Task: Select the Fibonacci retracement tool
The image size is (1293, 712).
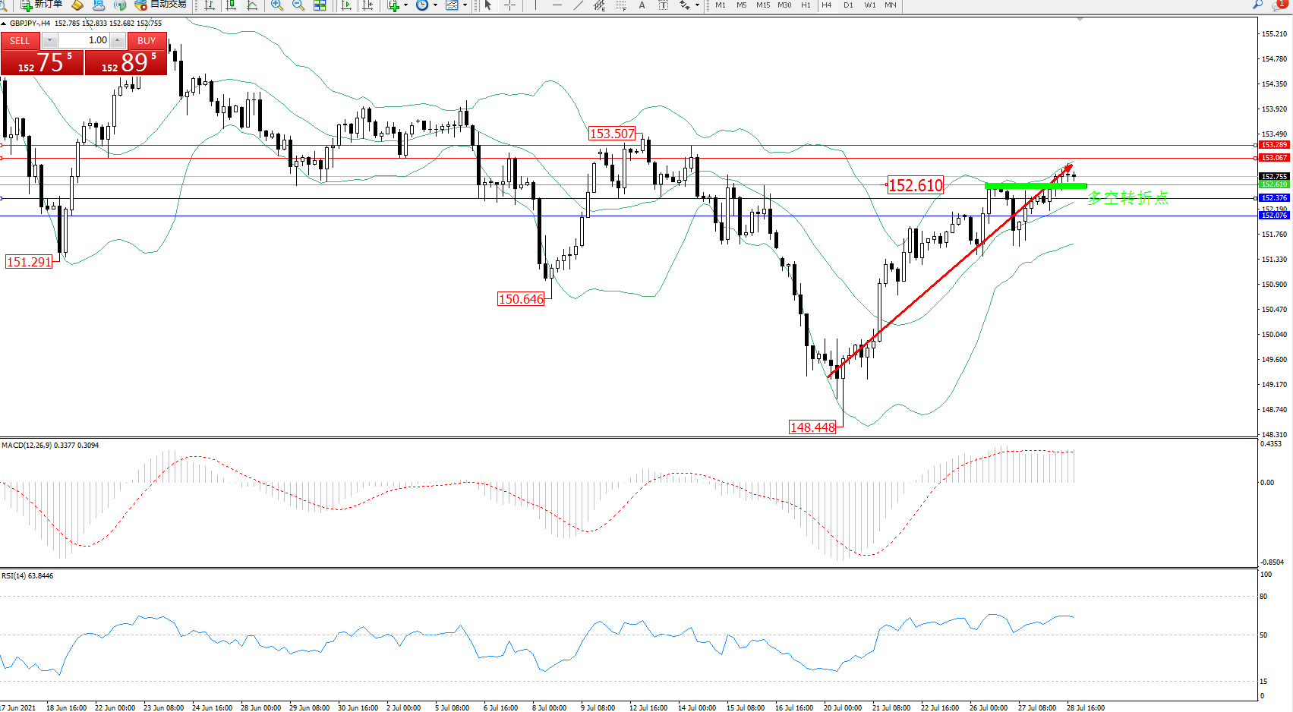Action: tap(621, 5)
